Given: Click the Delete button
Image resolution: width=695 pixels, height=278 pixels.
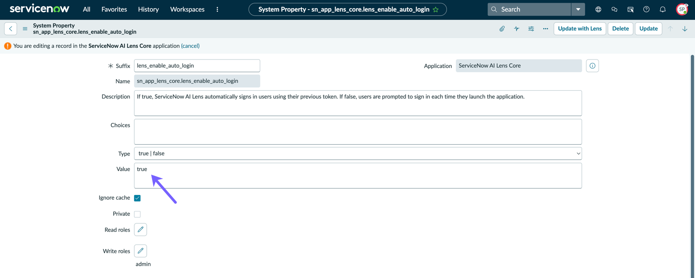Looking at the screenshot, I should coord(620,29).
